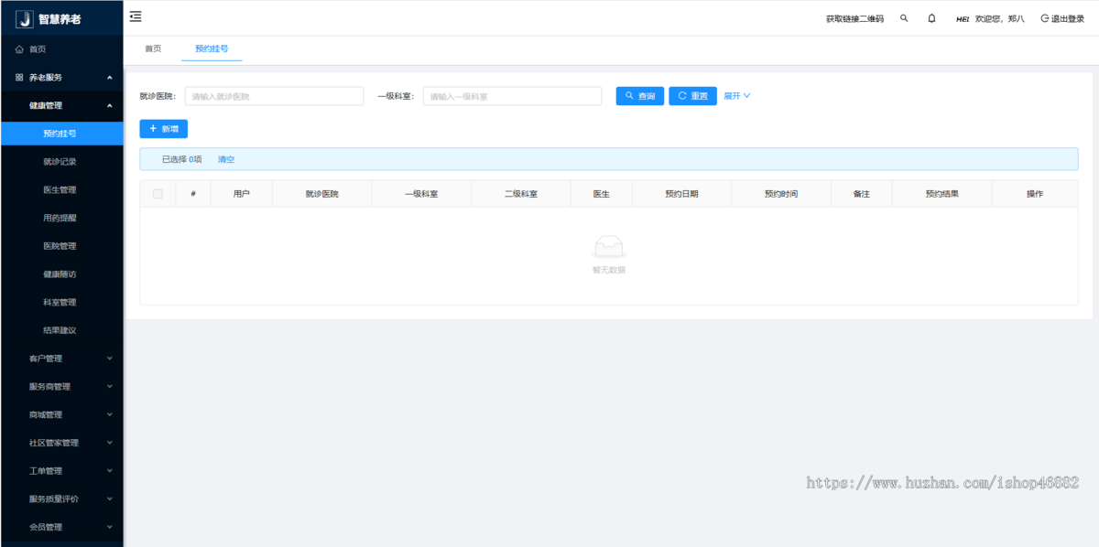Toggle the sidebar collapse hamburger icon
The height and width of the screenshot is (547, 1099).
tap(136, 16)
